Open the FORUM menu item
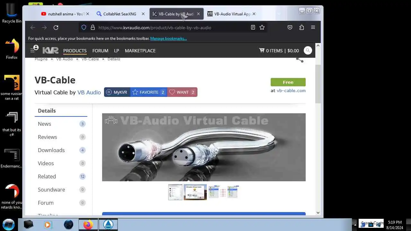Viewport: 411px width, 231px height. (100, 51)
